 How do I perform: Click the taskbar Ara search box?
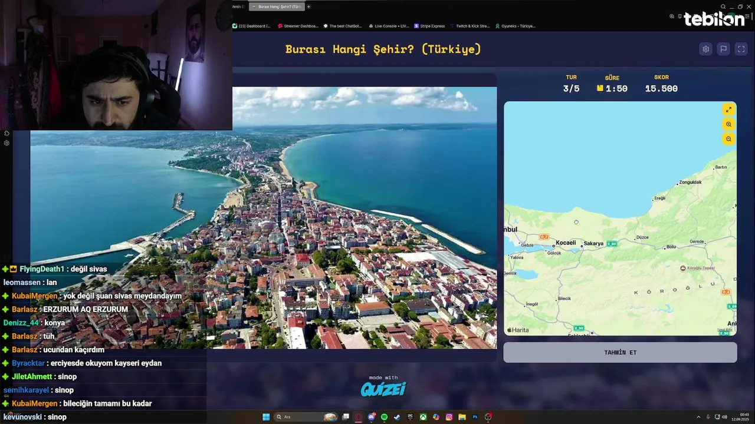[x=306, y=417]
